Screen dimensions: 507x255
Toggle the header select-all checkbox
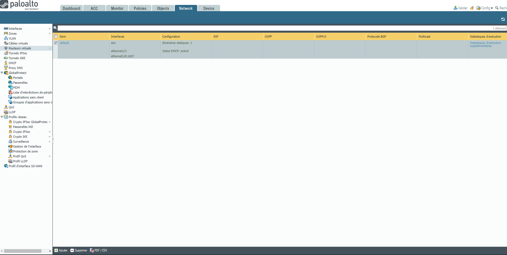tap(56, 37)
